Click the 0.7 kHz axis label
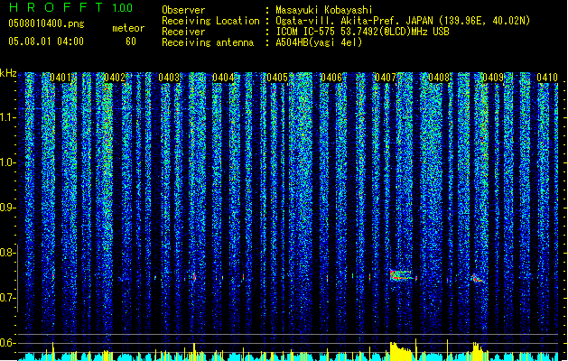The height and width of the screenshot is (361, 568). coord(7,298)
